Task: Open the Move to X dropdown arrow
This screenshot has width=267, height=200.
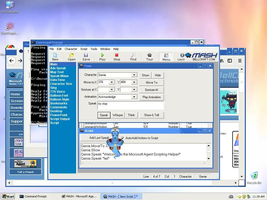Action: (x=112, y=82)
